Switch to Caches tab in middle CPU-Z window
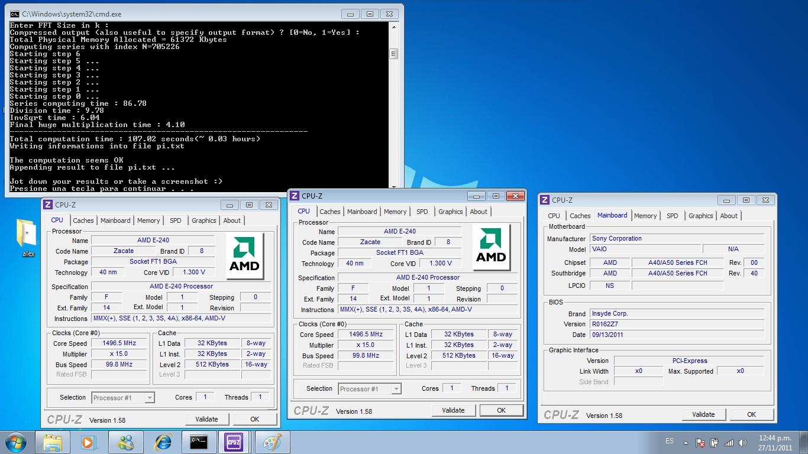Viewport: 808px width, 454px height. pyautogui.click(x=330, y=212)
